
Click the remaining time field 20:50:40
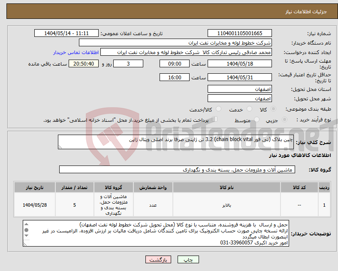pyautogui.click(x=84, y=64)
